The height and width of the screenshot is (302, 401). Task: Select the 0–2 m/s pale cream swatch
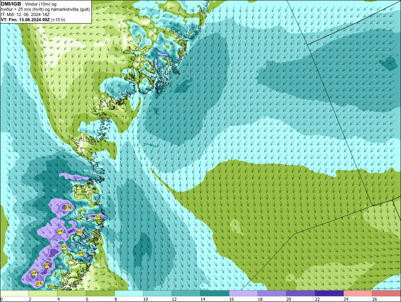click(14, 293)
